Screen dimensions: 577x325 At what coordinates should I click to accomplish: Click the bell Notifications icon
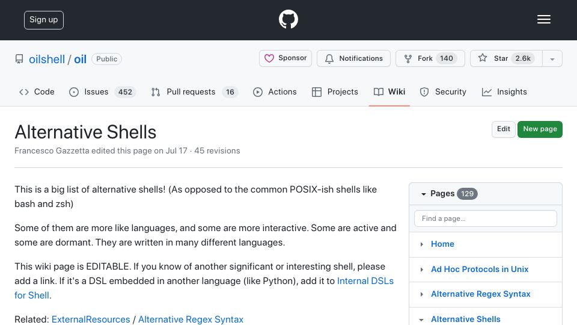click(329, 58)
